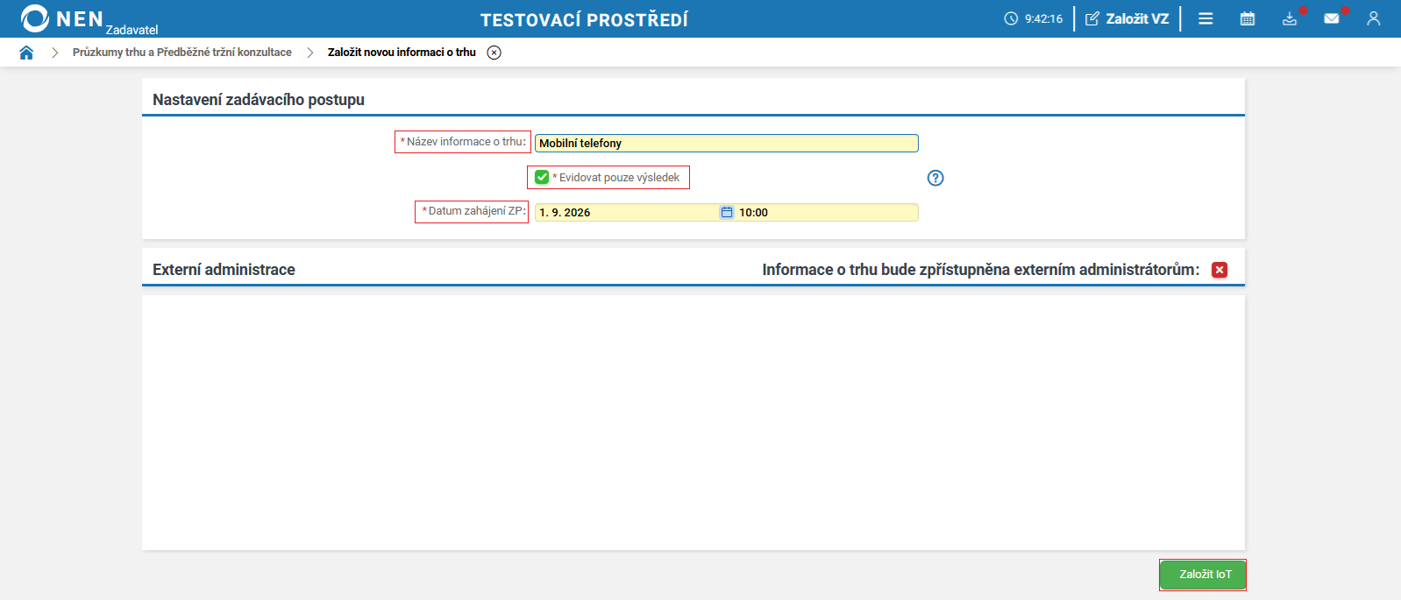Go to home via house icon

(x=26, y=53)
